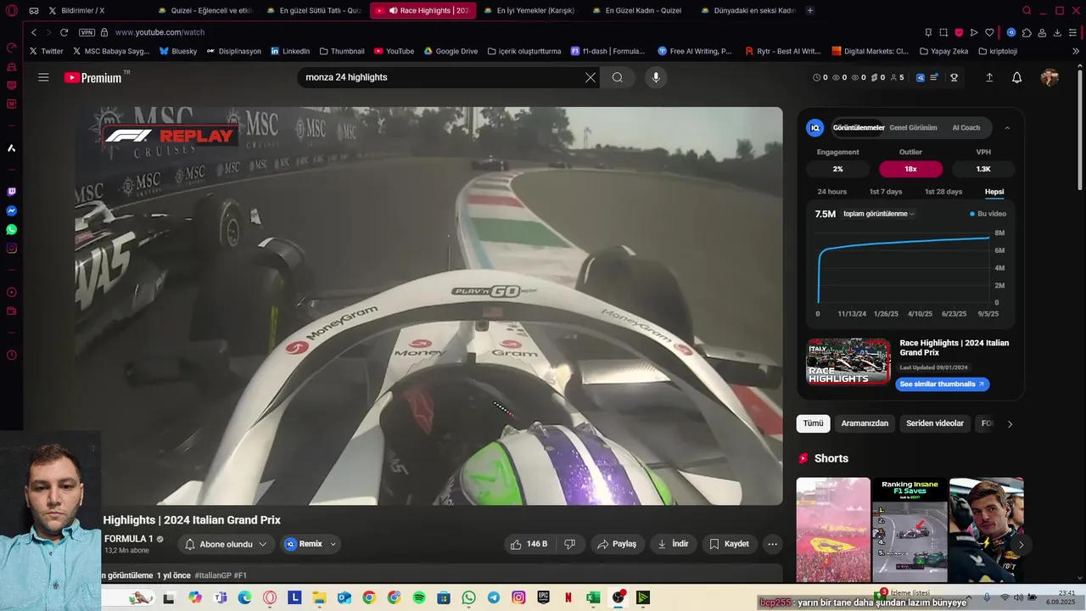Download video with İndir button
This screenshot has width=1086, height=611.
[673, 544]
